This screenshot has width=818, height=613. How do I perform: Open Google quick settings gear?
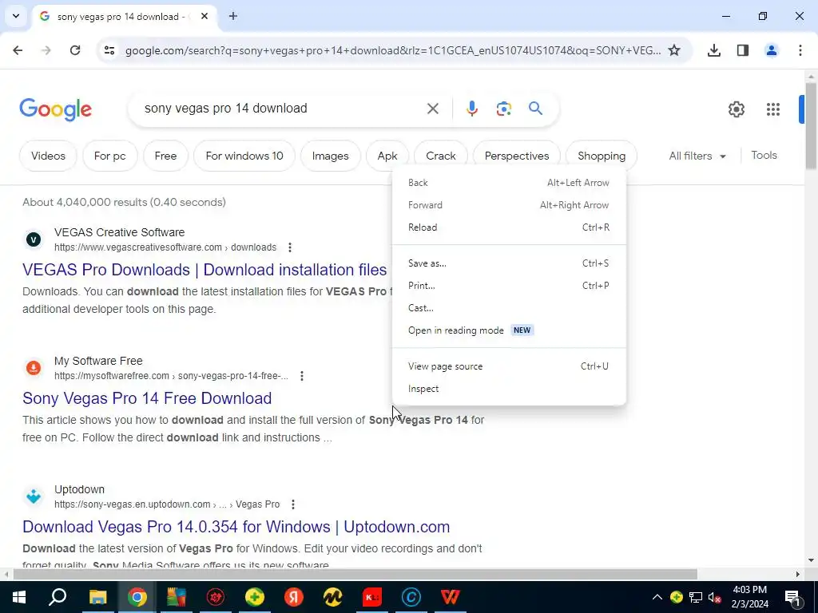(737, 109)
